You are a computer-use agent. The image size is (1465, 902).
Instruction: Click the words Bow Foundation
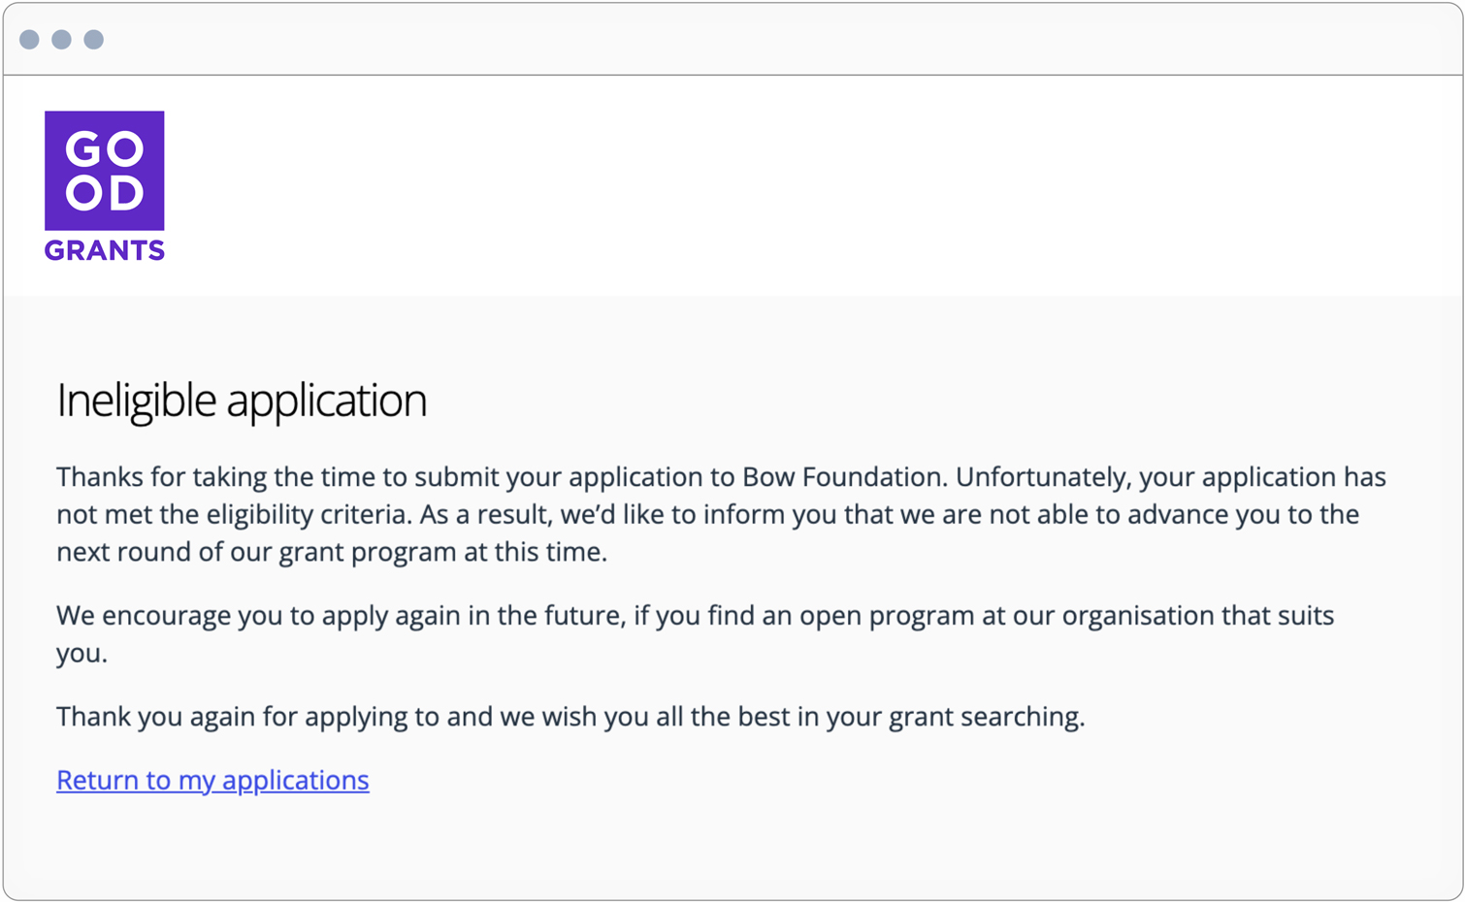click(842, 477)
